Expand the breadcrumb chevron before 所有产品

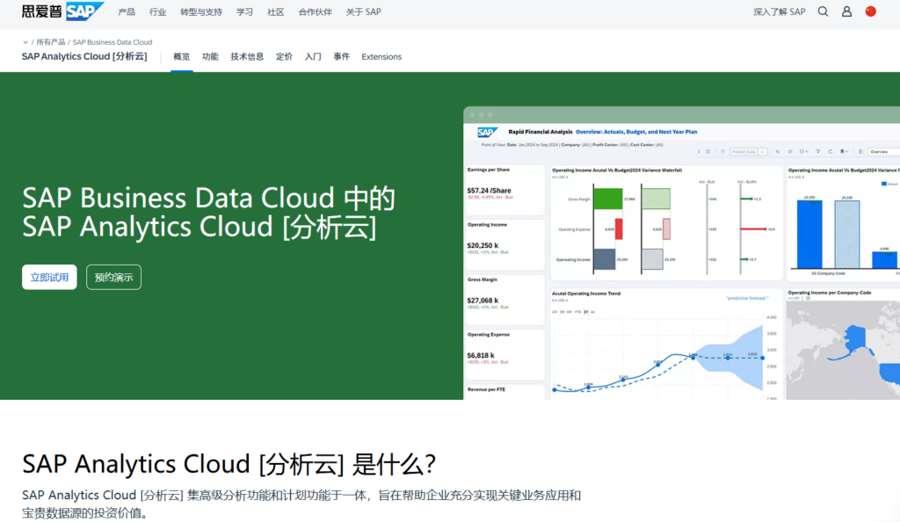click(25, 42)
